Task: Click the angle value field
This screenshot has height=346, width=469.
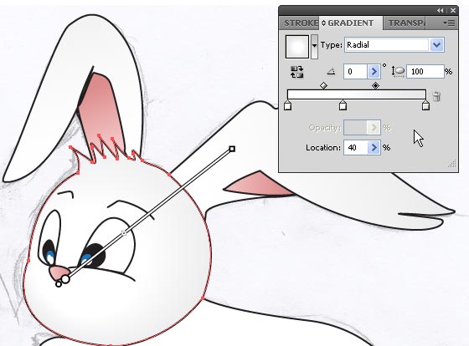Action: click(355, 72)
